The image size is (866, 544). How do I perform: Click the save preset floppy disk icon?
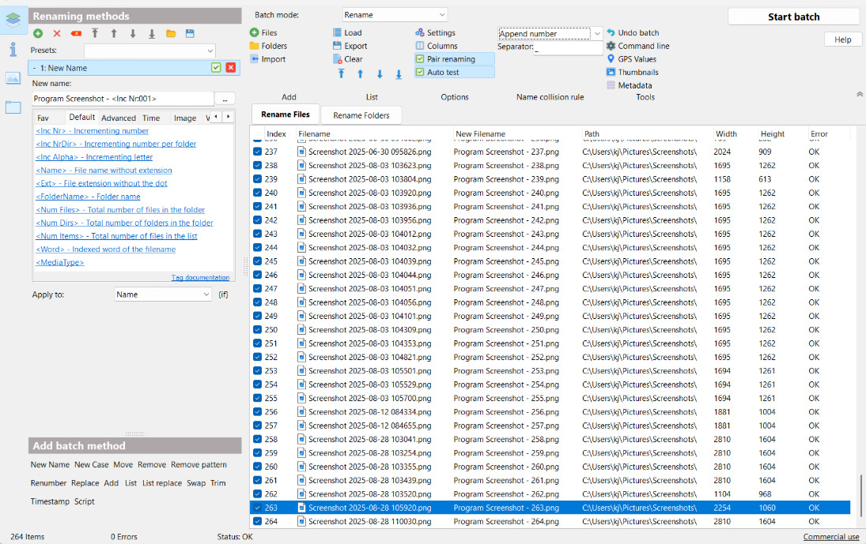pyautogui.click(x=190, y=33)
